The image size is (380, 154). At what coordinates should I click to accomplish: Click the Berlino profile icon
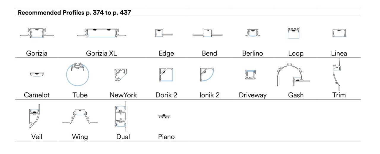(252, 33)
